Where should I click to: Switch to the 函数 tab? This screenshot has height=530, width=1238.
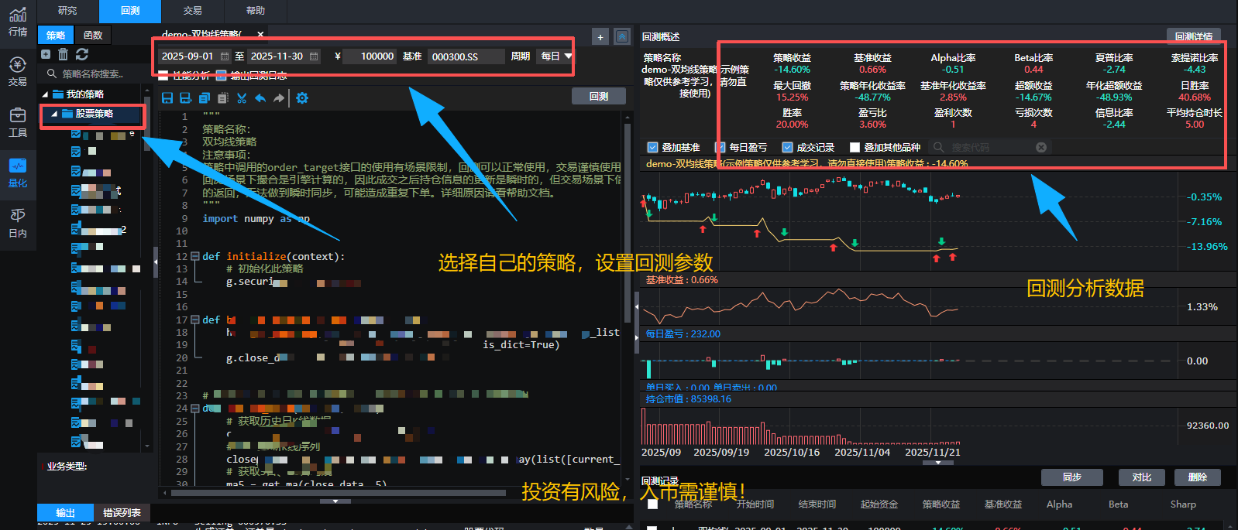point(93,35)
